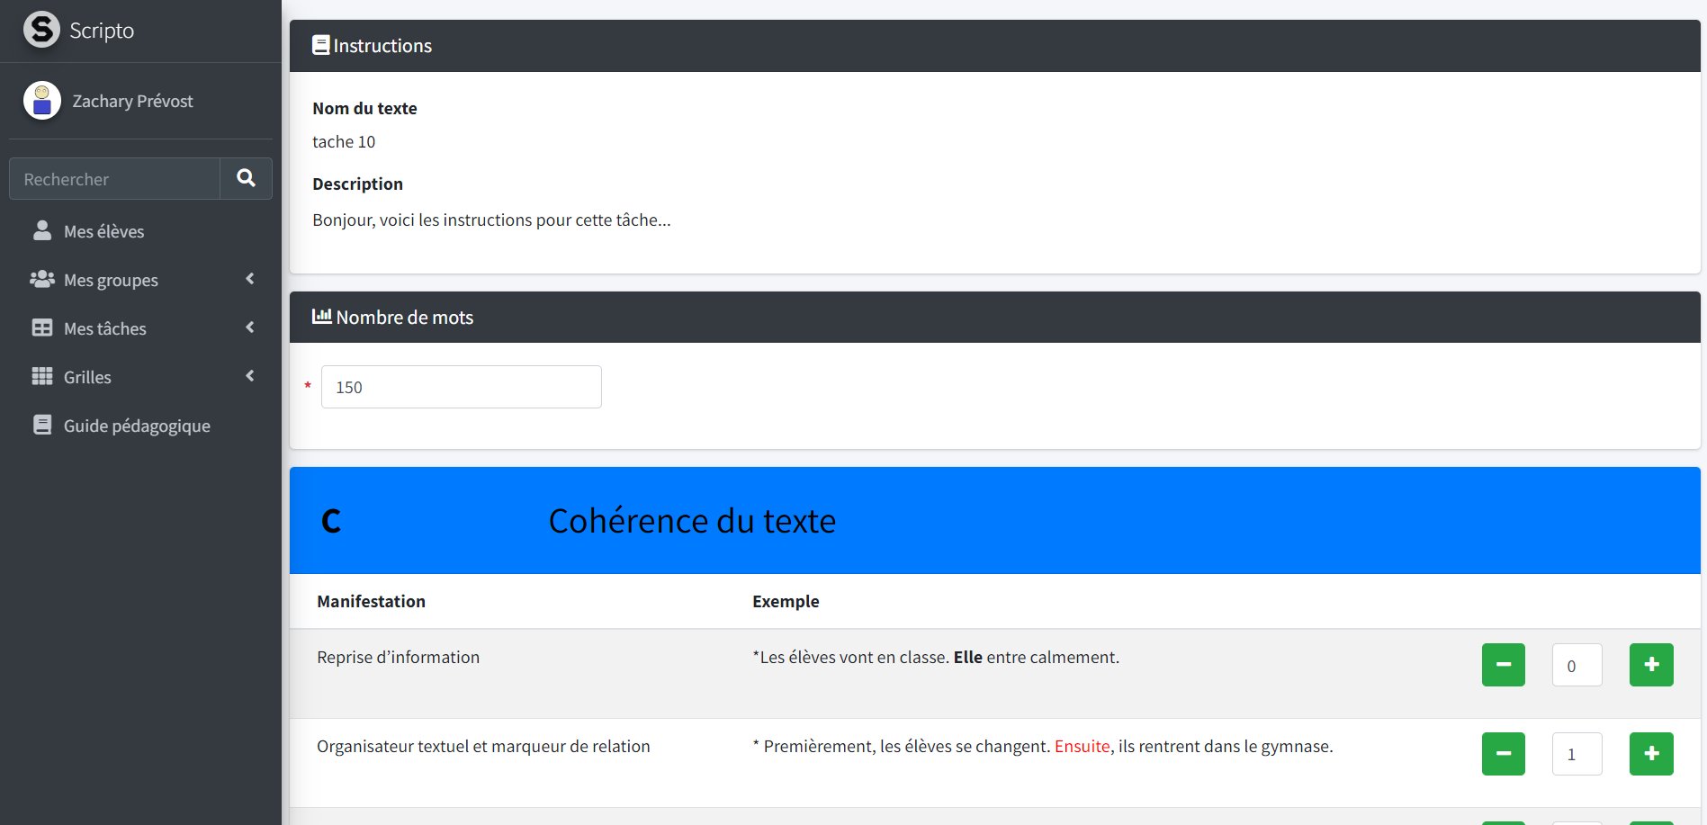1707x825 pixels.
Task: Expand the Mes tâches section
Action: [249, 327]
